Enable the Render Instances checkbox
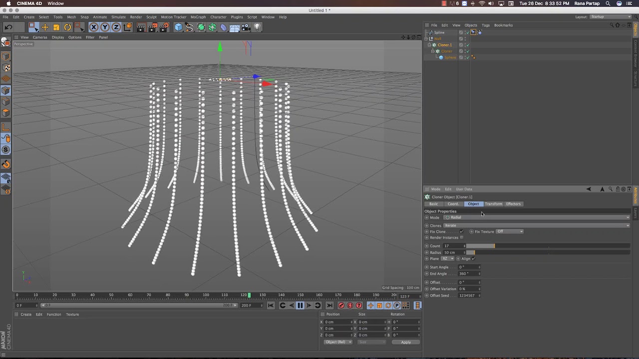 (x=461, y=237)
